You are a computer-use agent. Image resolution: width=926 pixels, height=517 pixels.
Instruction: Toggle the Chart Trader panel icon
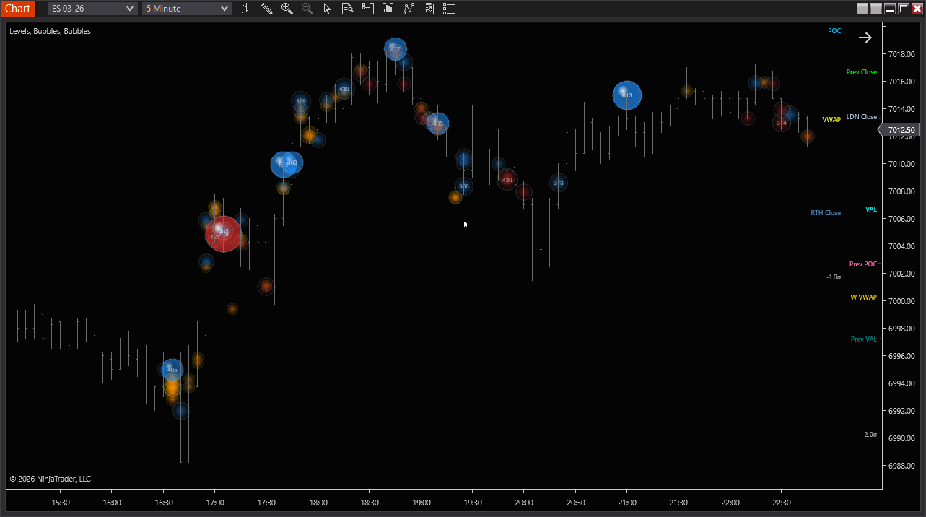368,9
